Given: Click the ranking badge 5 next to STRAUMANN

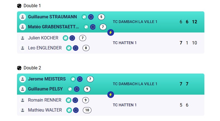Looking at the screenshot, I should (x=101, y=17).
